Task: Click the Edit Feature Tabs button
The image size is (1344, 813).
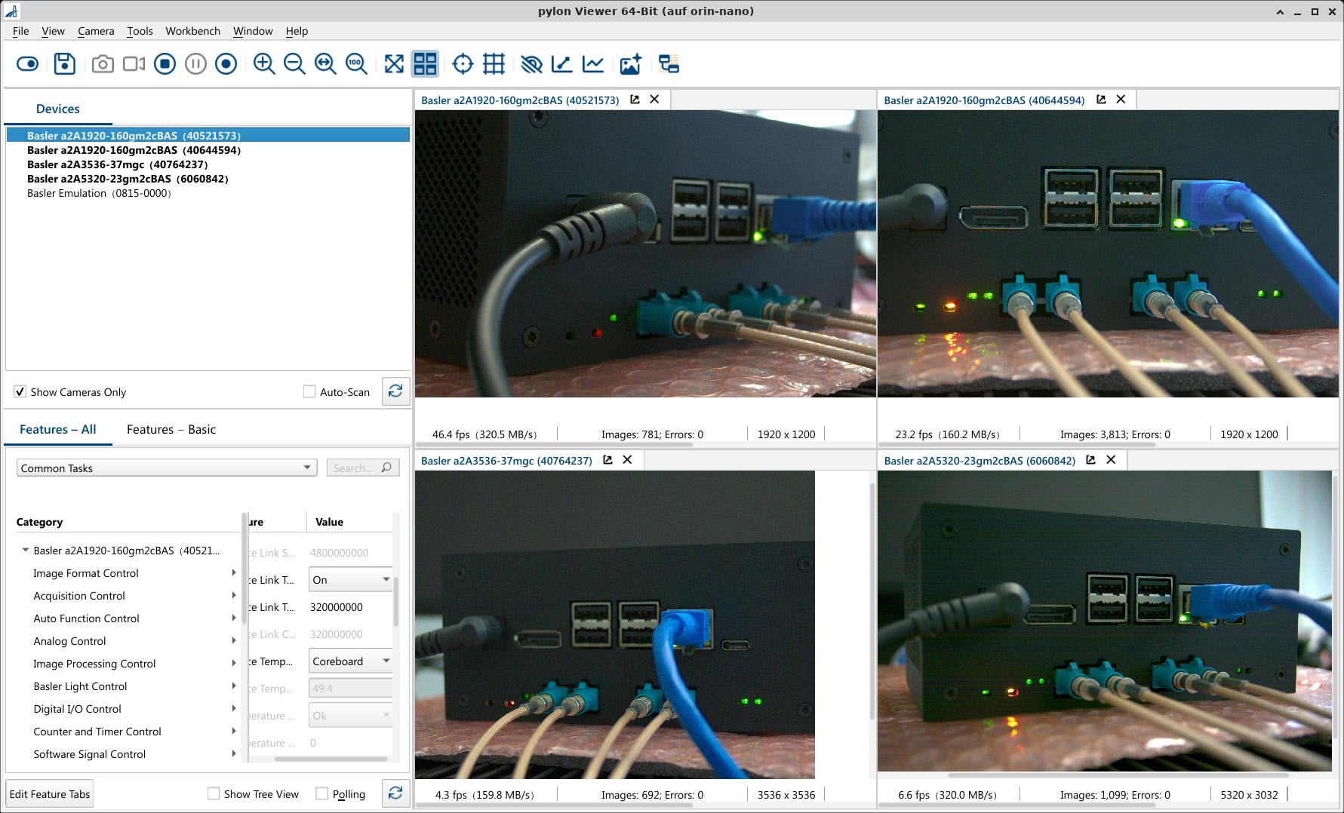Action: pos(49,793)
